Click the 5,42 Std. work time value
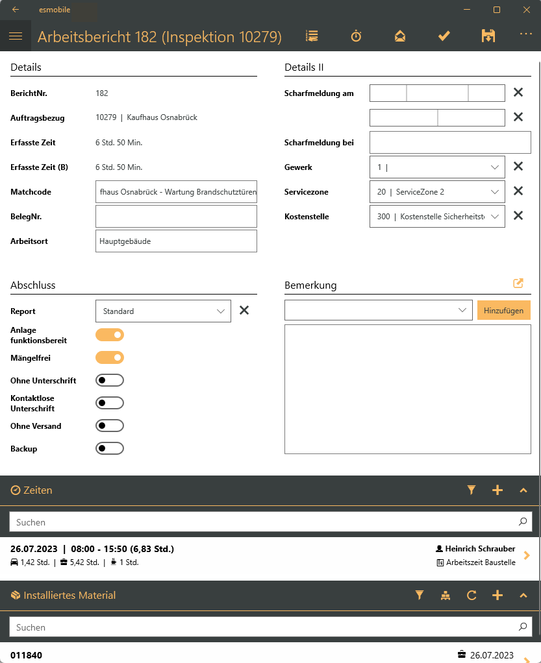The height and width of the screenshot is (663, 541). [x=84, y=562]
